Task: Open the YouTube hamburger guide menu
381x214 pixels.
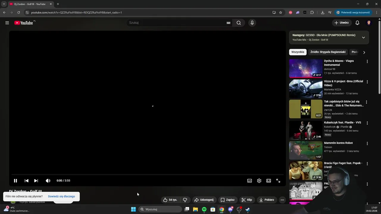Action: pos(7,23)
